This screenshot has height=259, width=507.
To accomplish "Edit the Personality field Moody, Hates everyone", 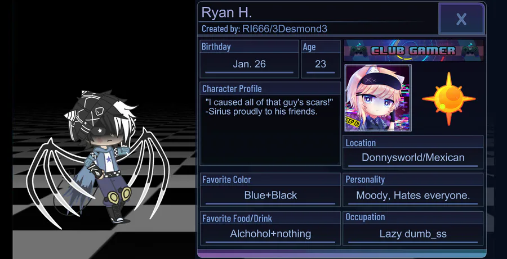I will 413,195.
